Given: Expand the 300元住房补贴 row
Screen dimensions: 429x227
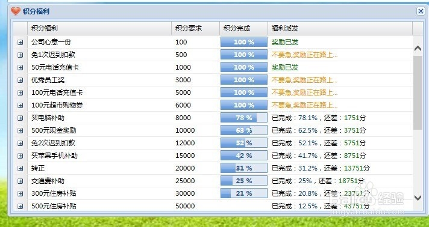Looking at the screenshot, I should click(x=20, y=194).
